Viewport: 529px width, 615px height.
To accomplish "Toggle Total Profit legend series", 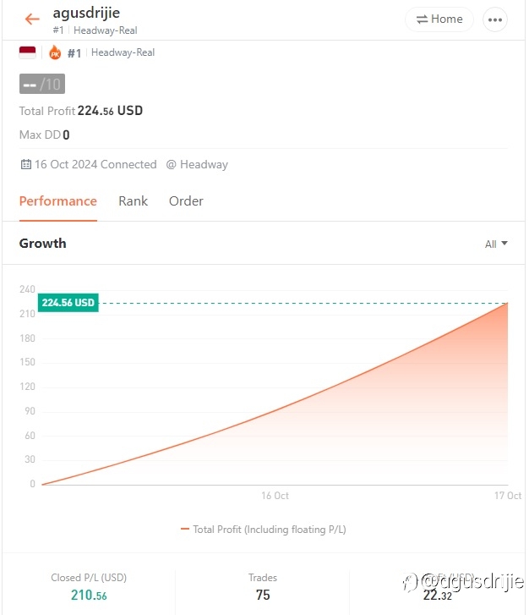I will (x=263, y=530).
